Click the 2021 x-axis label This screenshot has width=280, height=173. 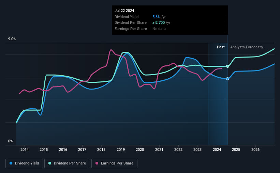coord(159,150)
